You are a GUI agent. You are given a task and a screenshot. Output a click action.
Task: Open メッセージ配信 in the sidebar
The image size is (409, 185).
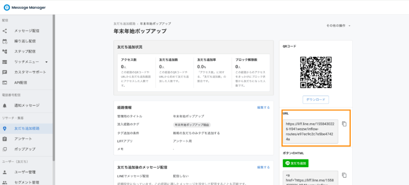[27, 31]
